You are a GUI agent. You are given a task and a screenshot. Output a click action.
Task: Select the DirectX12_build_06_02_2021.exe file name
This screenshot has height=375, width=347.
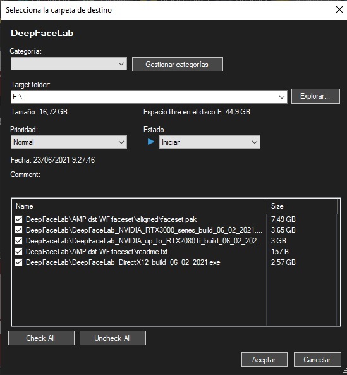tap(123, 262)
